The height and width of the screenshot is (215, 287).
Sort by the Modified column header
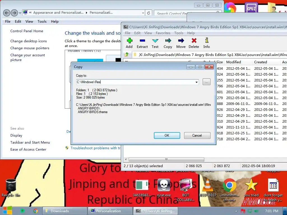tap(238, 62)
